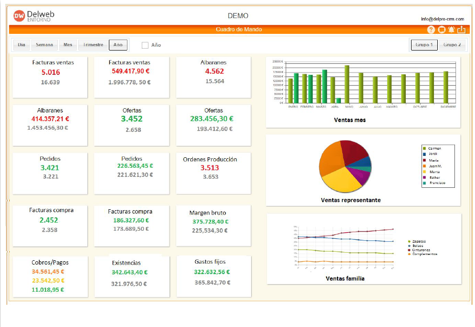Click the share export icon
Viewport: 475px width, 327px height.
point(462,30)
